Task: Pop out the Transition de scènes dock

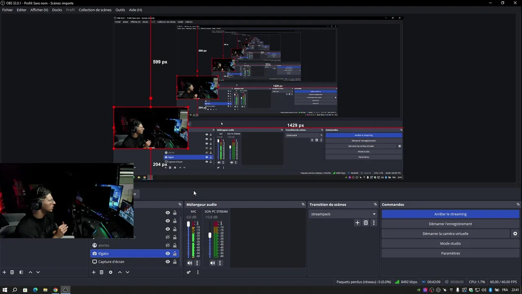Action: tap(375, 205)
